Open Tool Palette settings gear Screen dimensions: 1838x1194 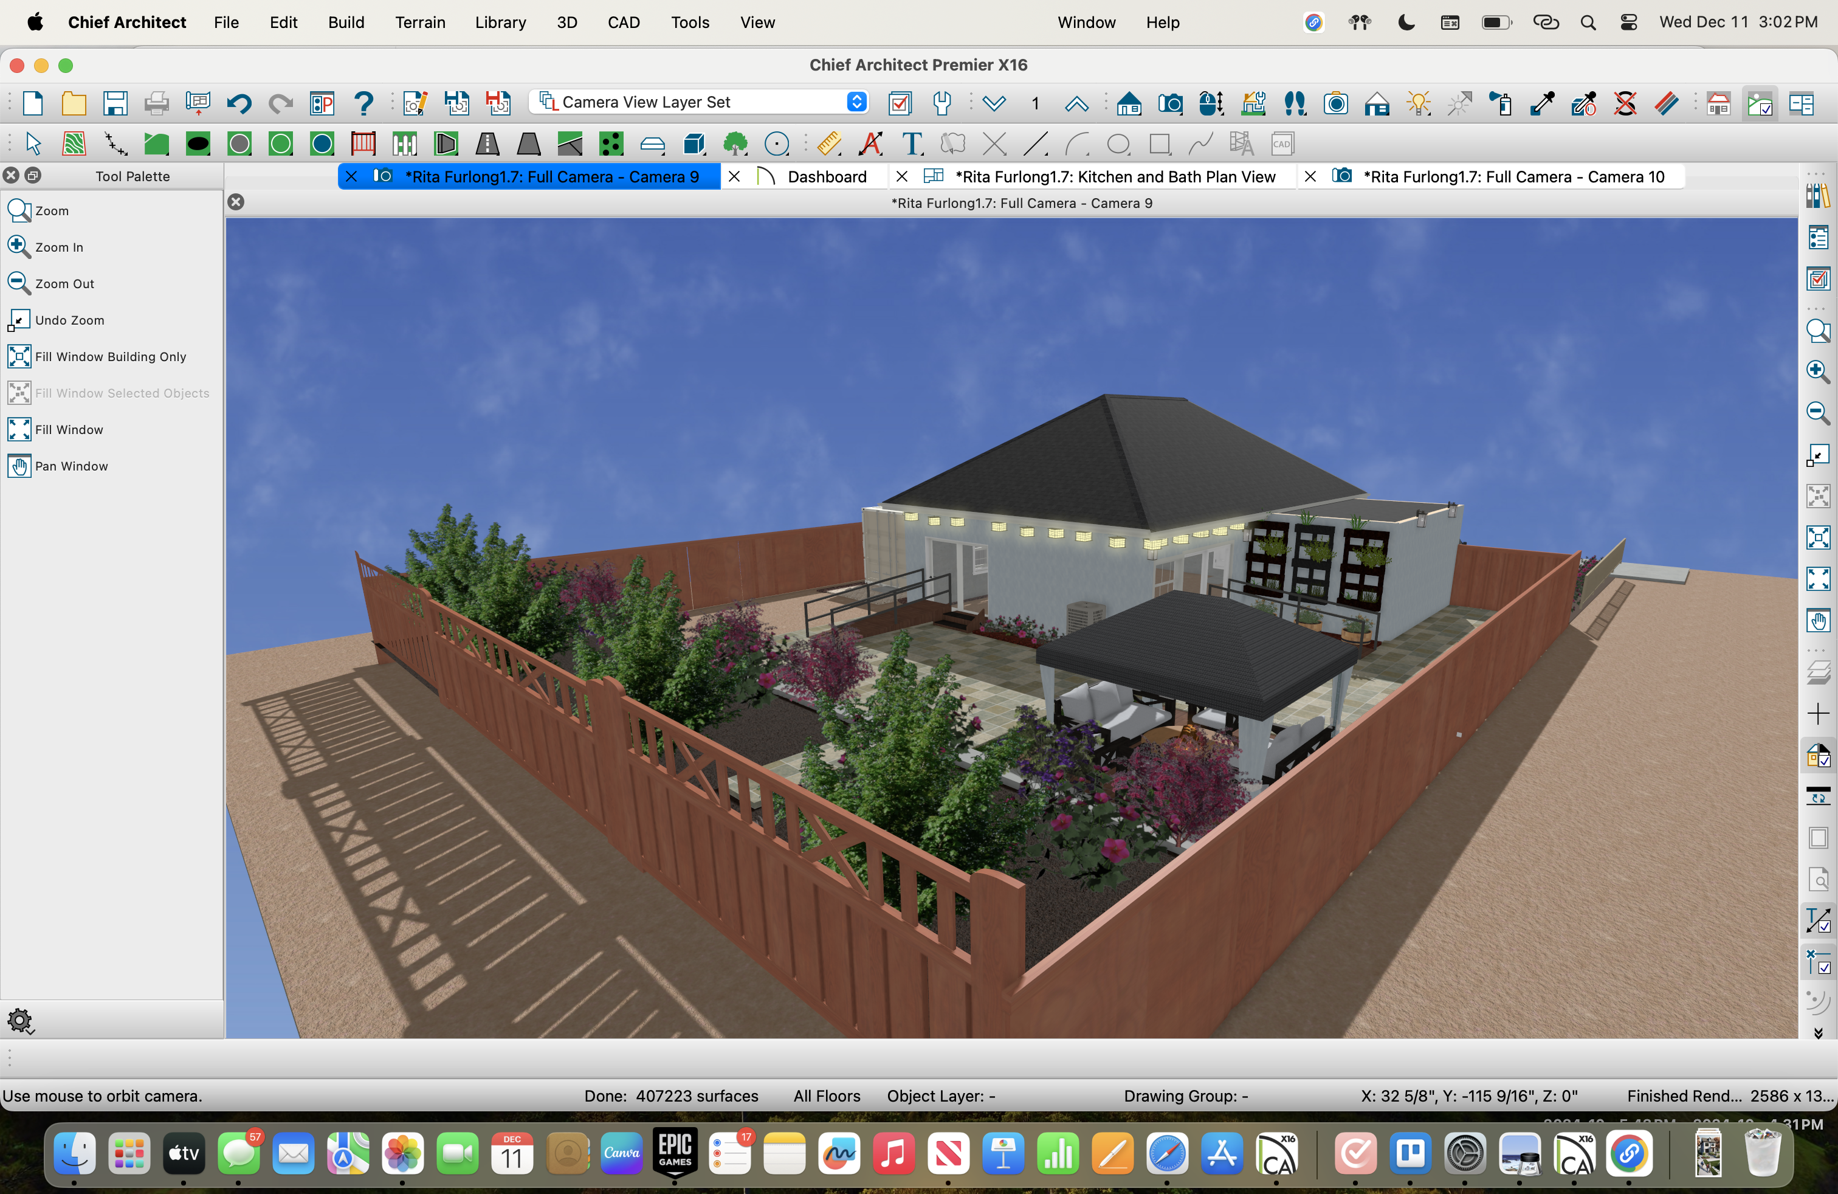(20, 1020)
